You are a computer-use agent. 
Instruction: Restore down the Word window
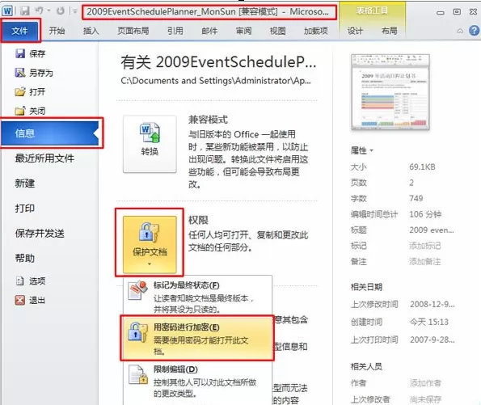click(x=457, y=11)
